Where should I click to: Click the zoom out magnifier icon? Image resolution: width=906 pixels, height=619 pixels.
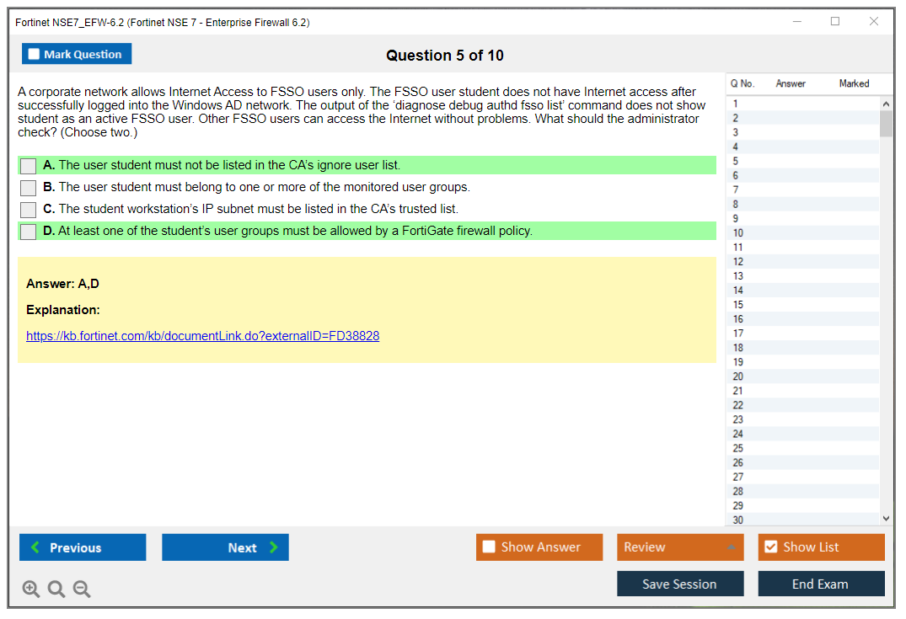tap(82, 589)
